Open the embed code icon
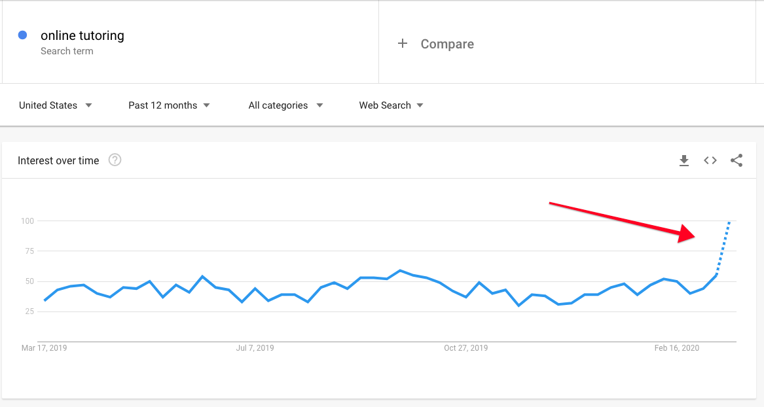The image size is (764, 407). pyautogui.click(x=710, y=161)
